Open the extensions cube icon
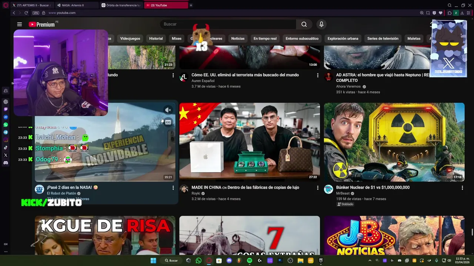Image resolution: width=474 pixels, height=266 pixels. click(x=450, y=13)
